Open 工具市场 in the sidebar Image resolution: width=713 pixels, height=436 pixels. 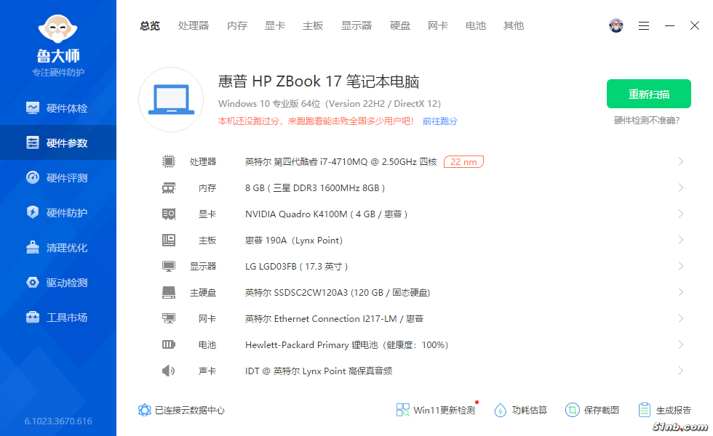[x=57, y=318]
